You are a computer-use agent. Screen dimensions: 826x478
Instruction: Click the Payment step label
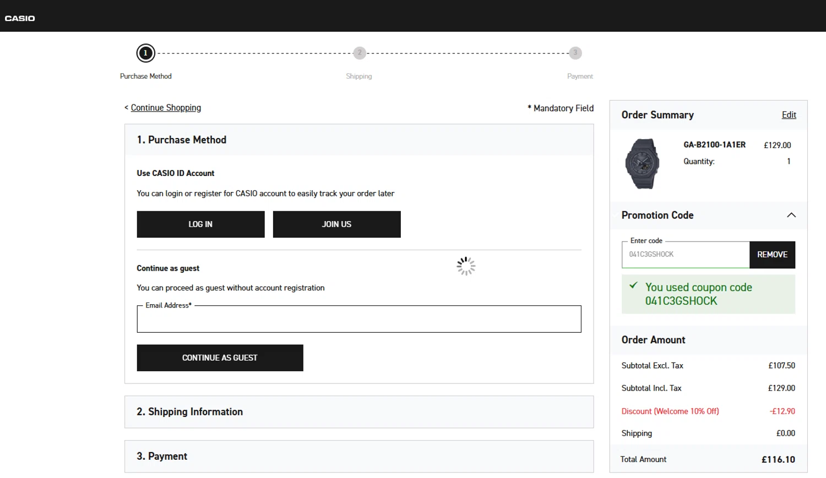click(580, 76)
